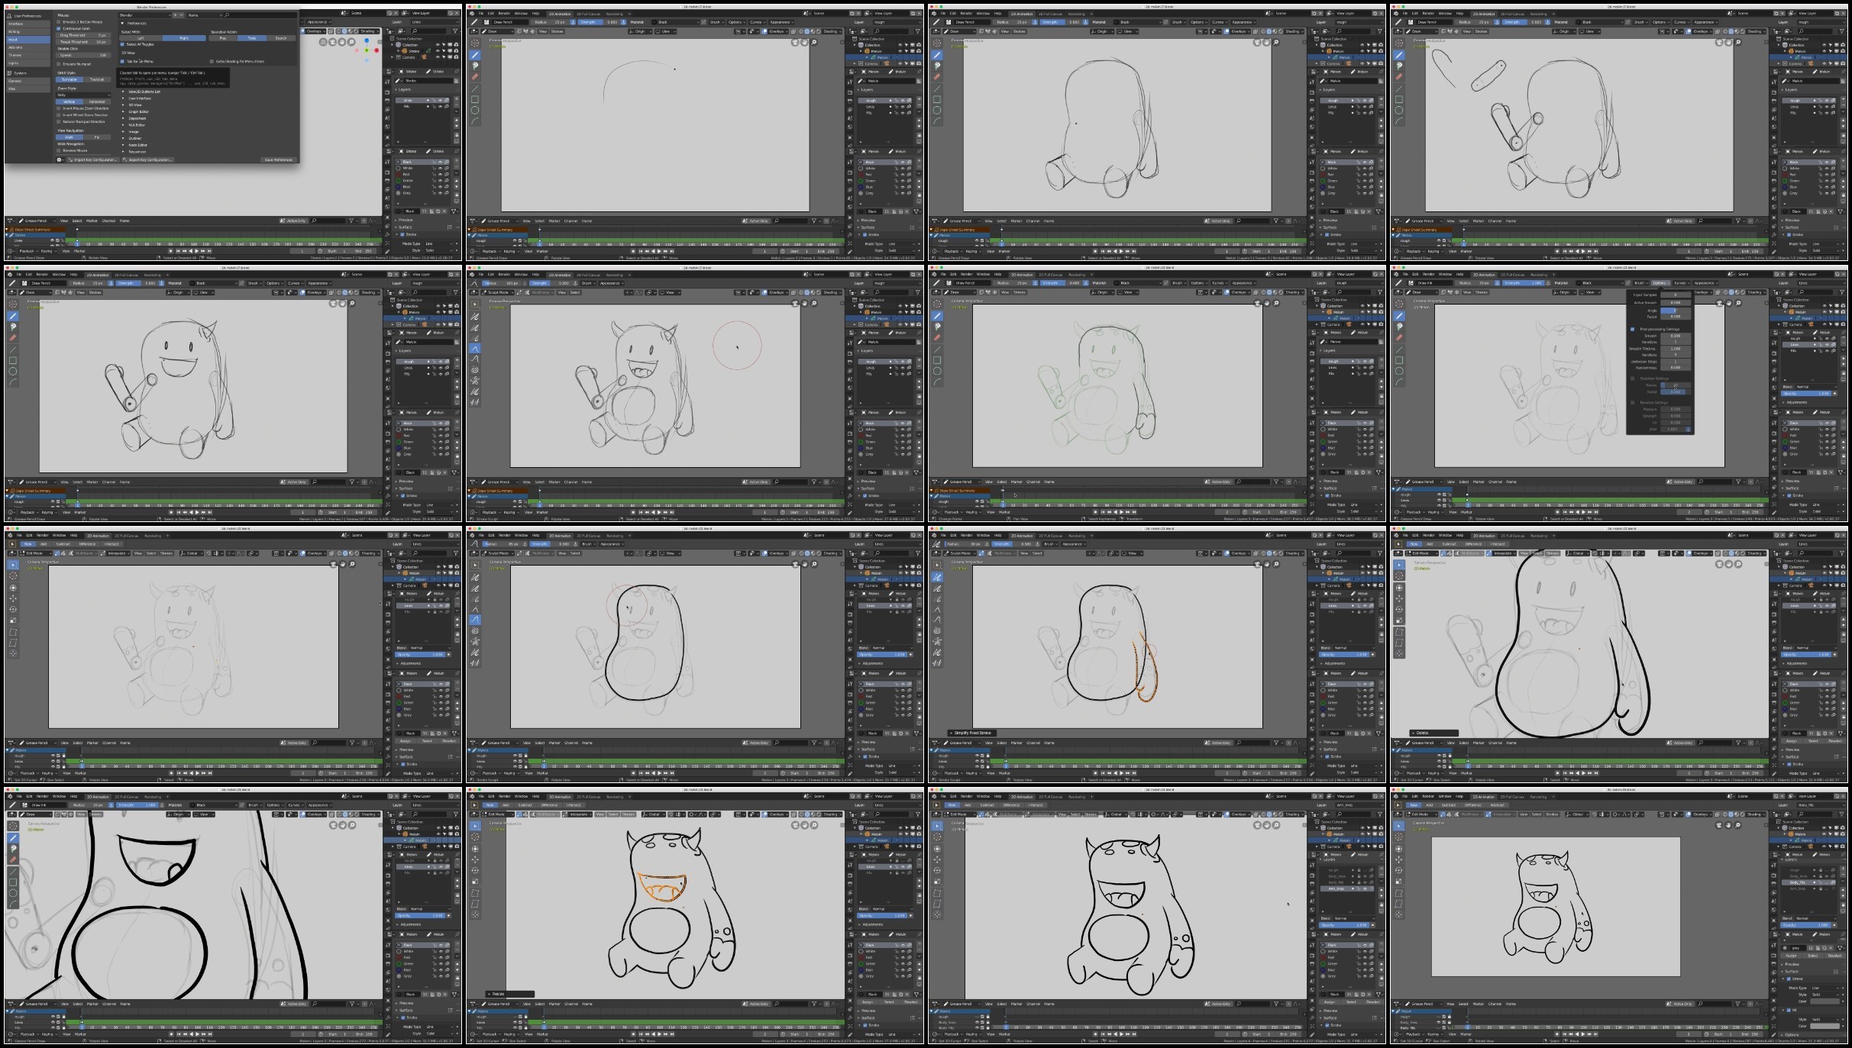Click the minus remove-preset icon in Blender Preferences
1852x1048 pixels.
[181, 15]
